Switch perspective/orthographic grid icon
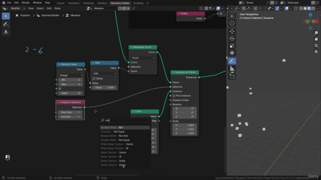 click(x=316, y=51)
